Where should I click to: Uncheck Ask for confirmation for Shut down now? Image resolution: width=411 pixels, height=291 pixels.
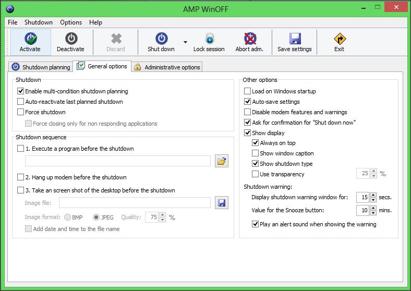247,122
